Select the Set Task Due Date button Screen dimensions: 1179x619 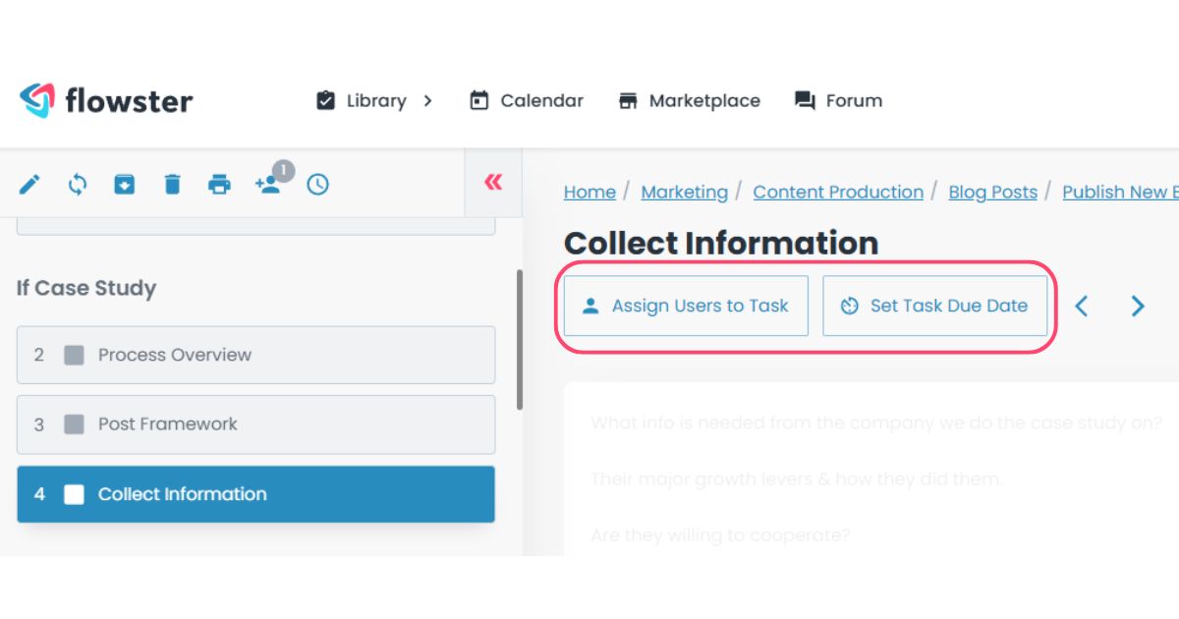click(x=935, y=306)
